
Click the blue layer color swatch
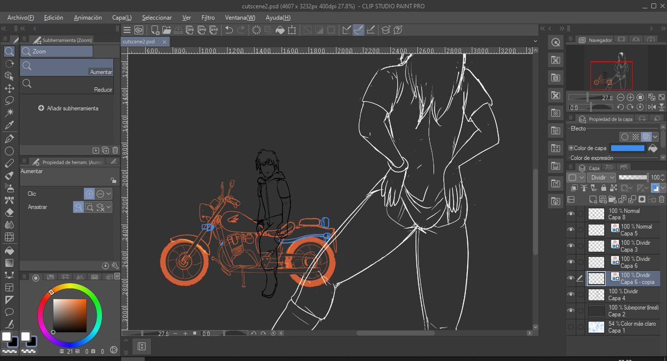pyautogui.click(x=628, y=149)
